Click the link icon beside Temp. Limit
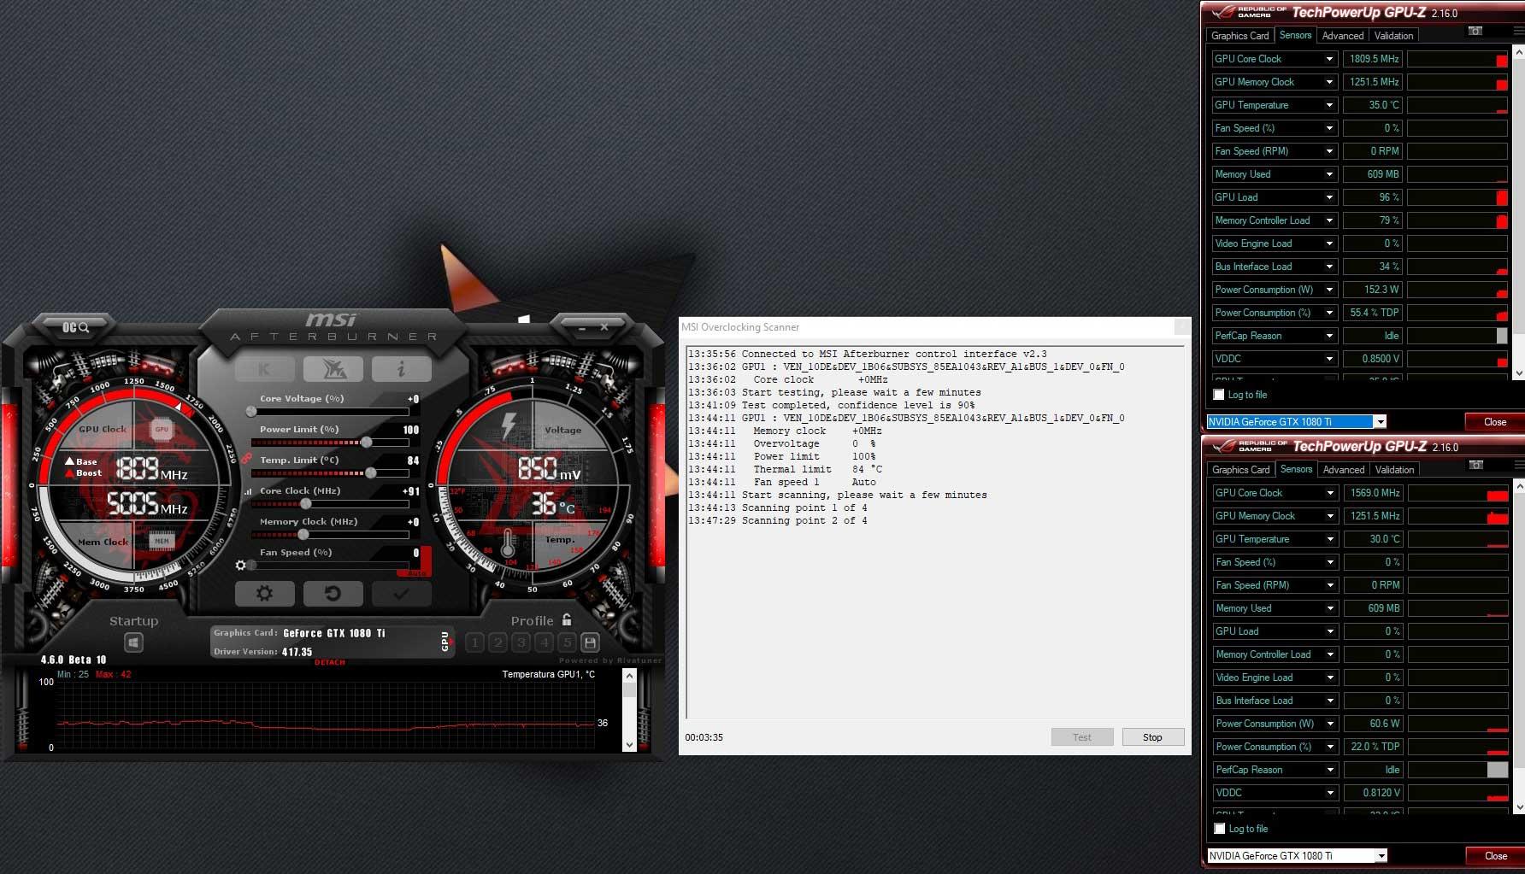The height and width of the screenshot is (874, 1525). click(x=246, y=460)
